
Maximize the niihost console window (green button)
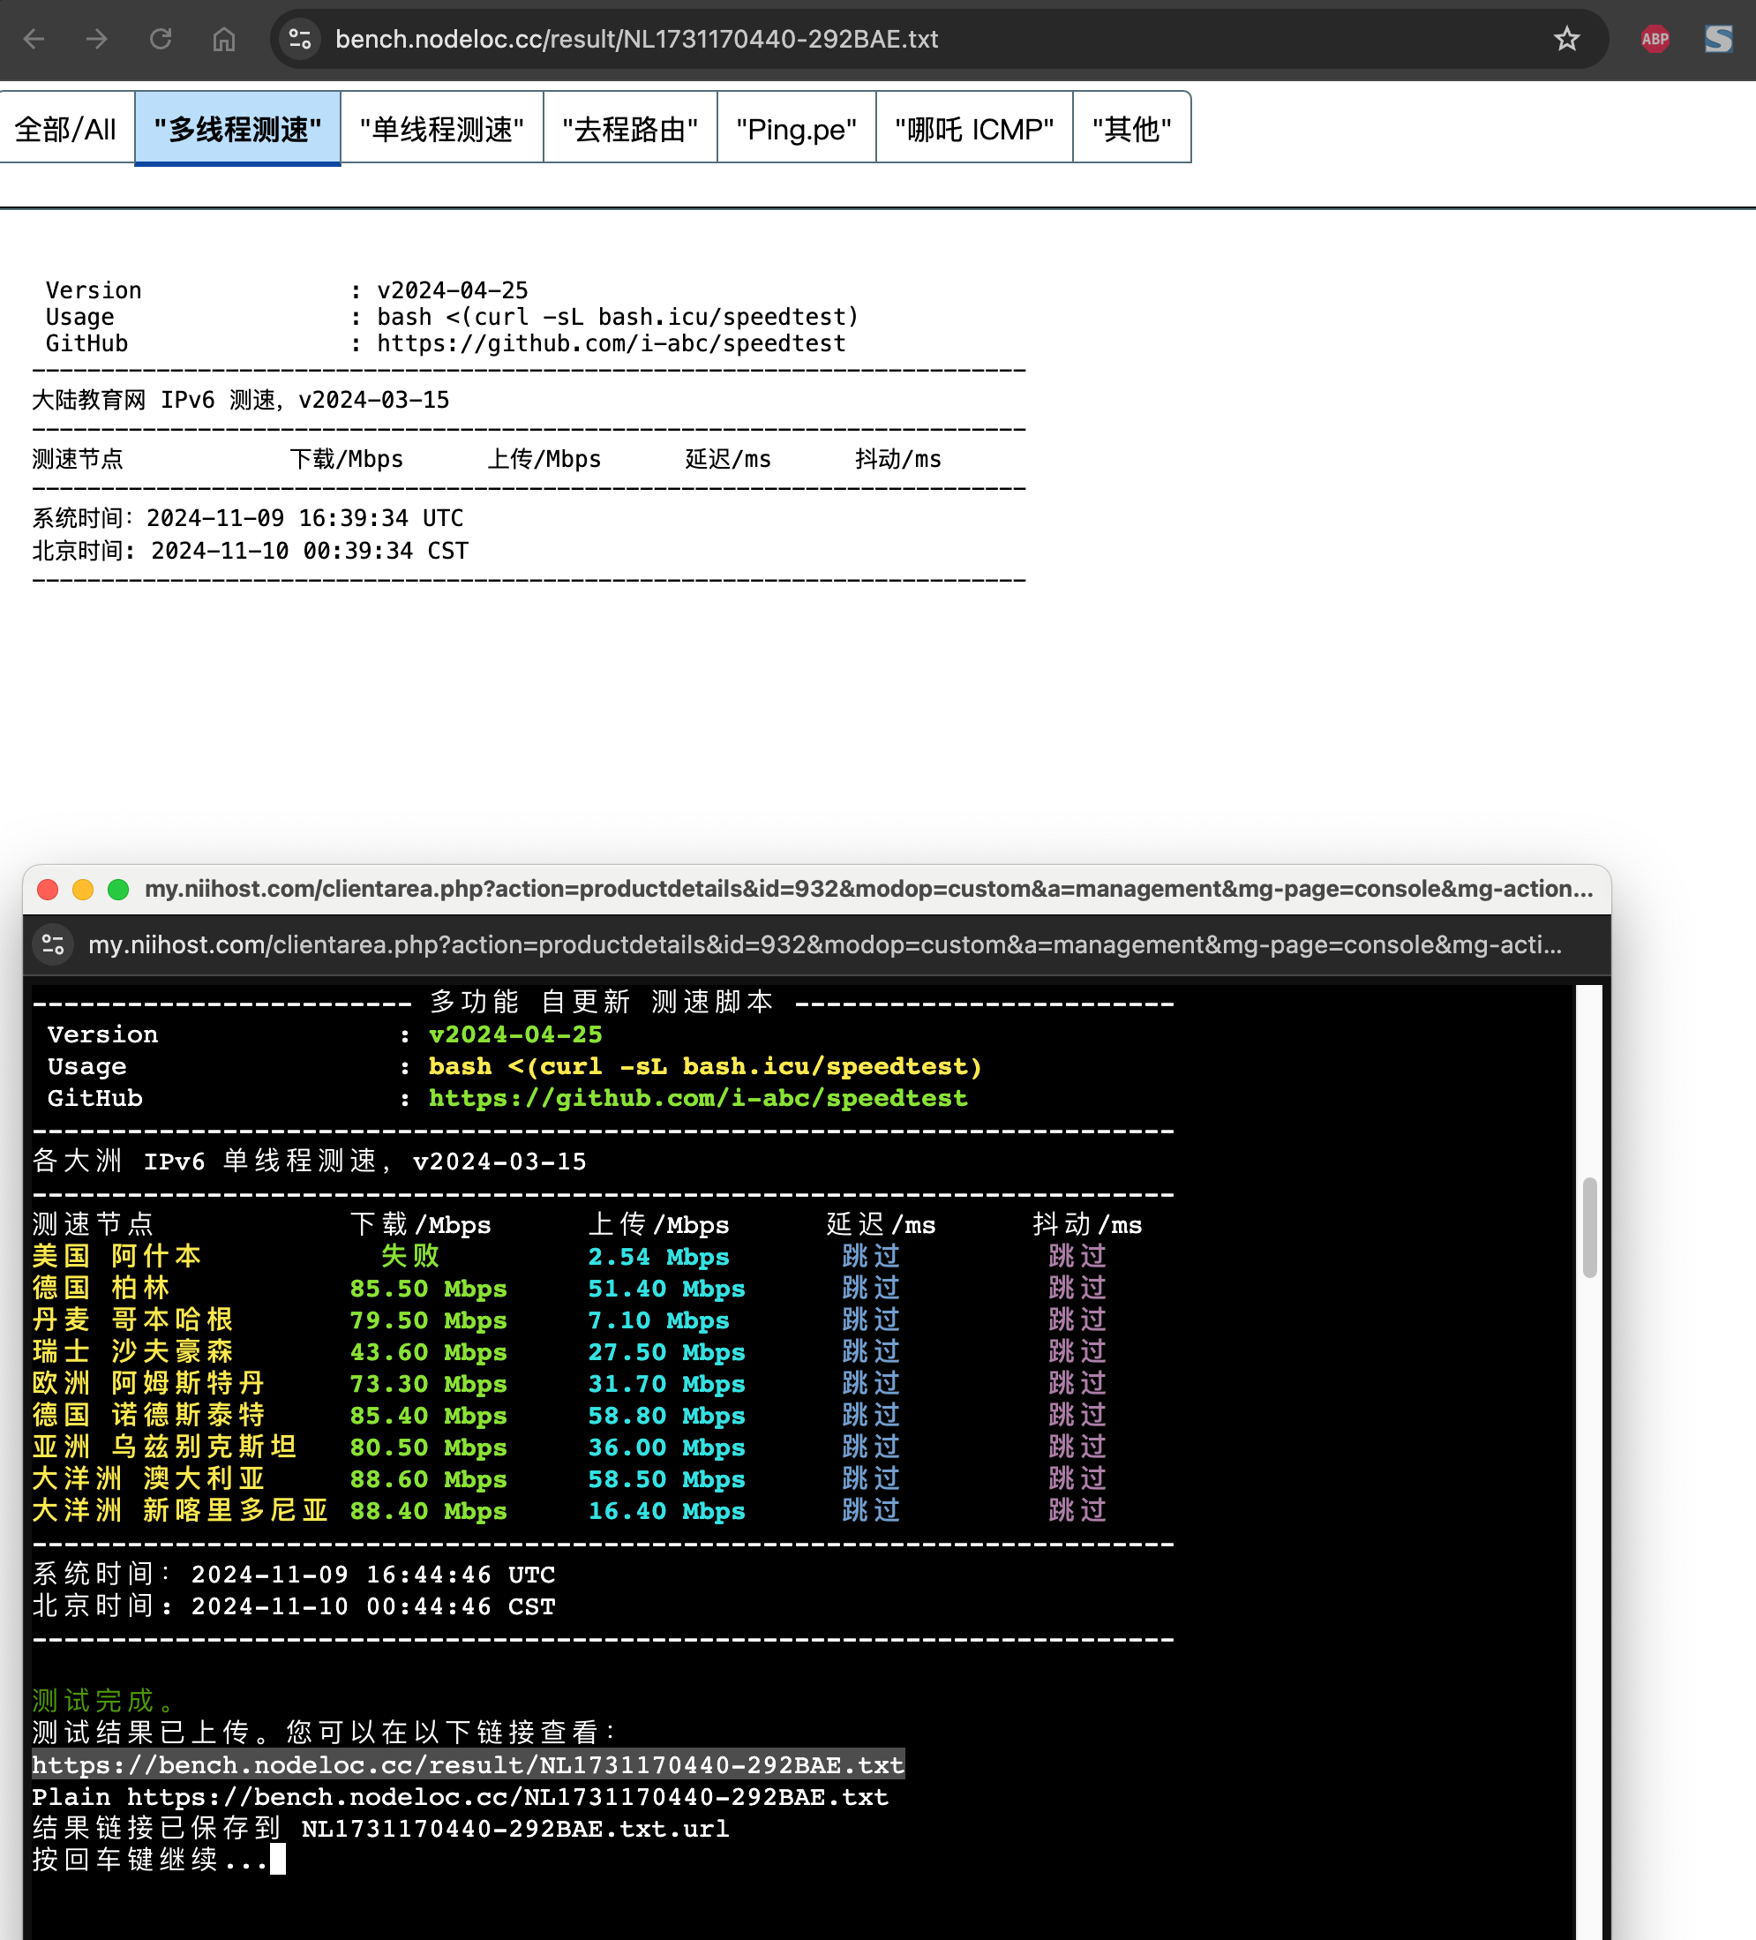click(x=118, y=889)
